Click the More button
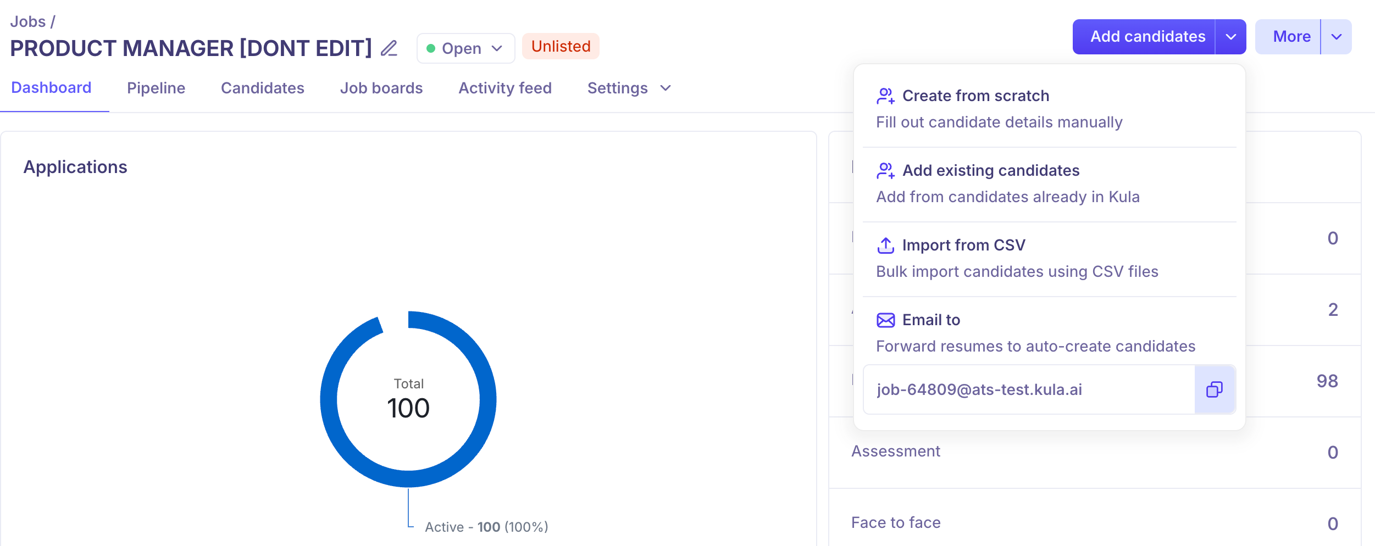Screen dimensions: 1375x546 tap(1288, 37)
